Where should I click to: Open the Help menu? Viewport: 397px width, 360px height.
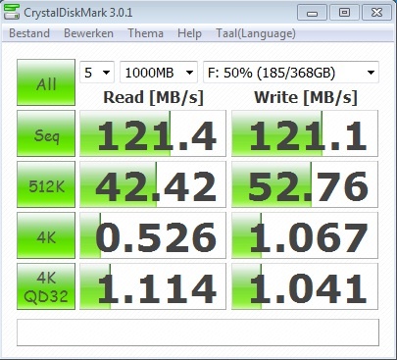[x=189, y=33]
